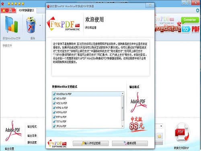Click the Adobe PDF output settings icon
The width and height of the screenshot is (201, 151).
tap(13, 131)
